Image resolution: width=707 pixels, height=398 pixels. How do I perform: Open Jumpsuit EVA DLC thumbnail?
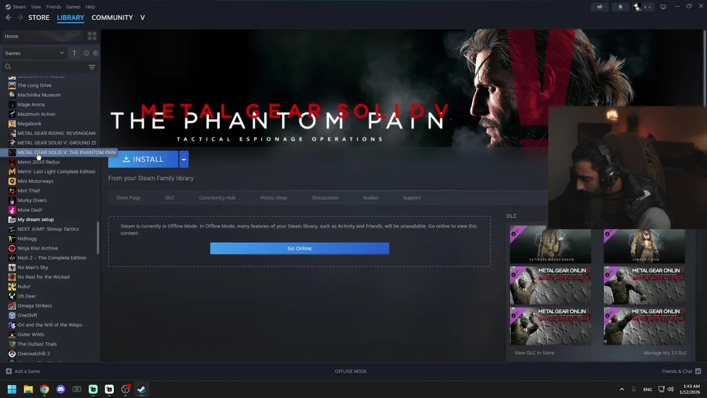click(644, 245)
